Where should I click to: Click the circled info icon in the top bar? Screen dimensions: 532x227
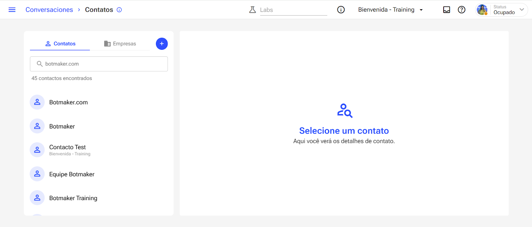(341, 10)
